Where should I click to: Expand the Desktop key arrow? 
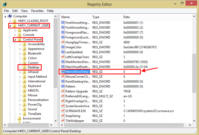20,67
